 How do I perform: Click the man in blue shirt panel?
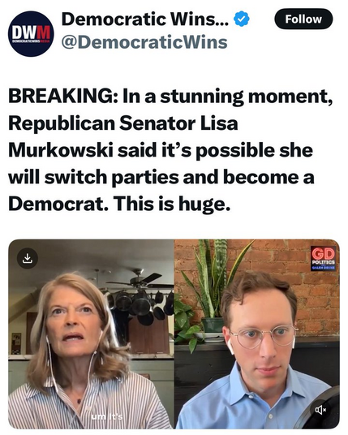tap(257, 334)
